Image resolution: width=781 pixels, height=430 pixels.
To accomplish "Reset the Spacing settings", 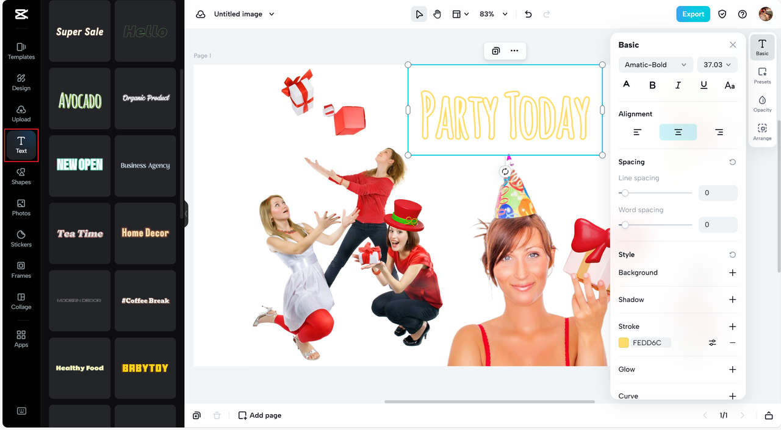I will (x=733, y=162).
